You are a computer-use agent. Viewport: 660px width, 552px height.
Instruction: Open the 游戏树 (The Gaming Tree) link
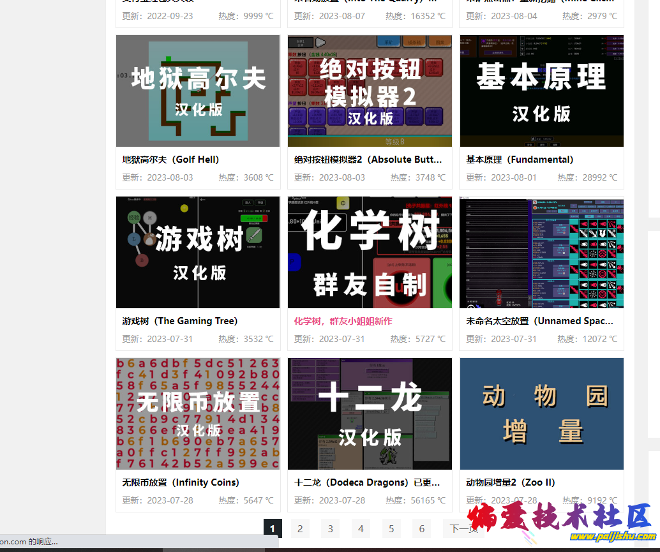(x=180, y=321)
